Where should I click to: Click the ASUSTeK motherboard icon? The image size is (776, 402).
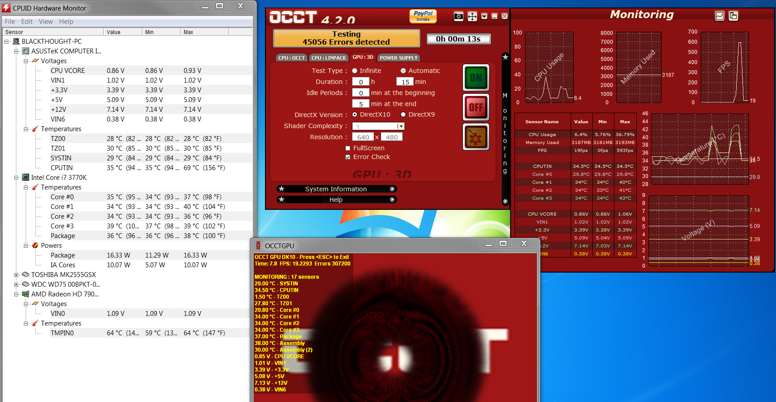point(26,51)
